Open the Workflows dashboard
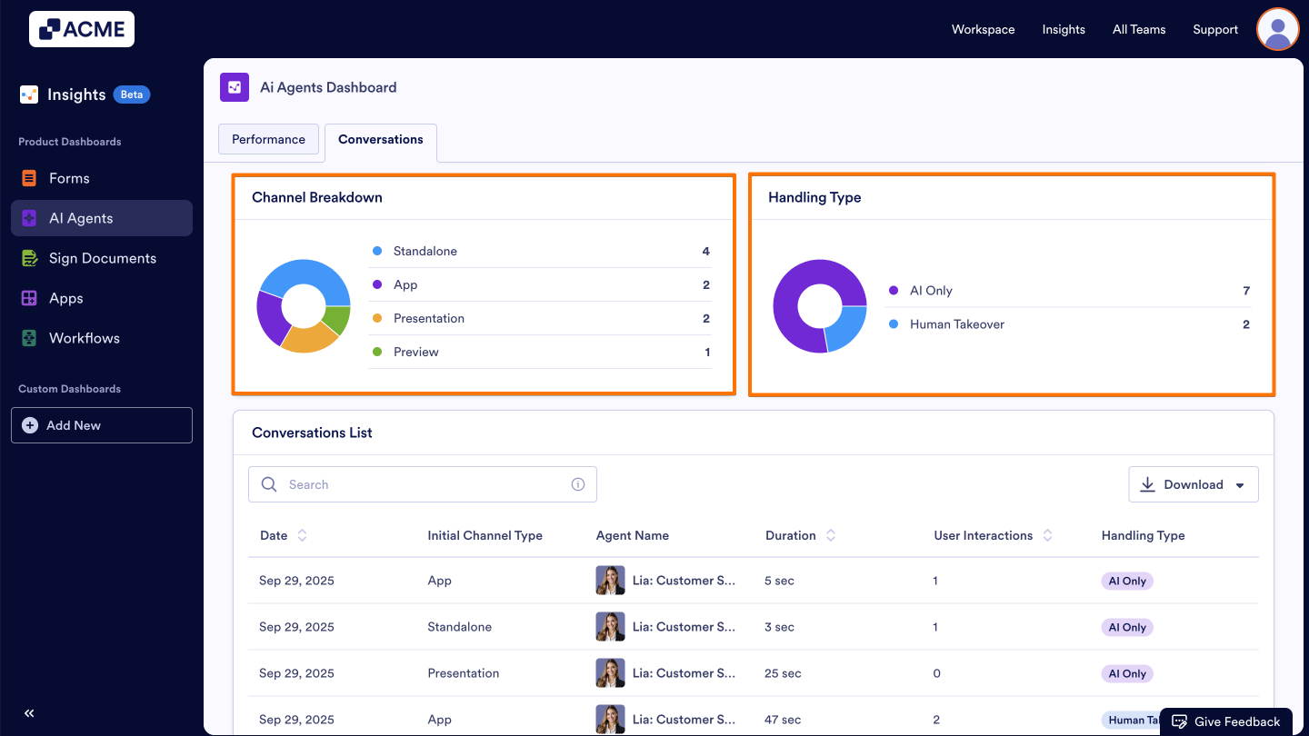 pos(85,338)
